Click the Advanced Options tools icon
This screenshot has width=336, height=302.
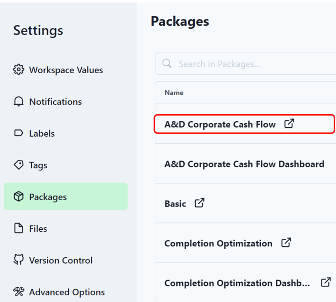(19, 292)
